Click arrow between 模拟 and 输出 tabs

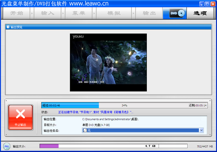pyautogui.click(x=133, y=13)
